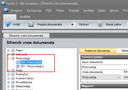
Task: Click the Porudžbenice group icon
Action: (x=13, y=82)
